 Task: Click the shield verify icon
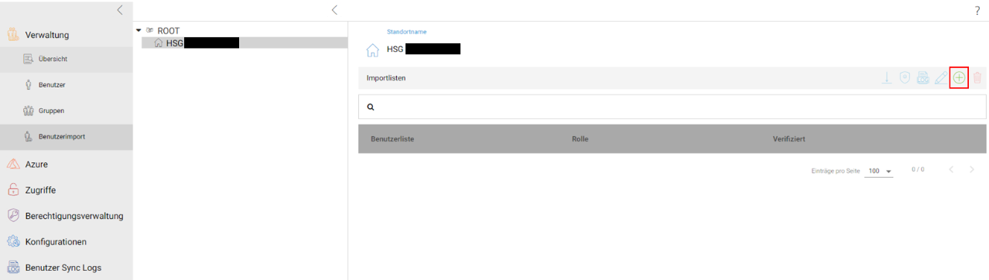tap(904, 78)
